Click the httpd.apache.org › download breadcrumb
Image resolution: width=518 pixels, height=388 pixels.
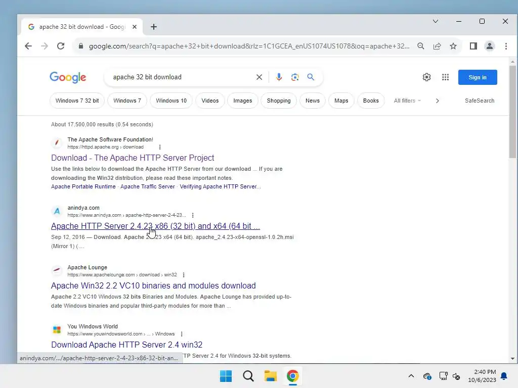[105, 147]
